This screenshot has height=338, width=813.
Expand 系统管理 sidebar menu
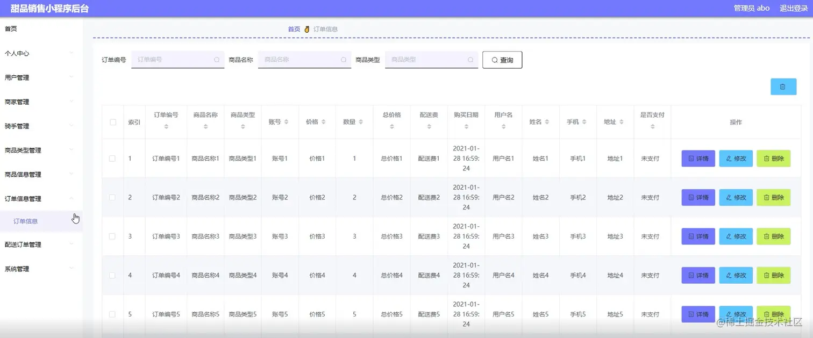(x=41, y=269)
